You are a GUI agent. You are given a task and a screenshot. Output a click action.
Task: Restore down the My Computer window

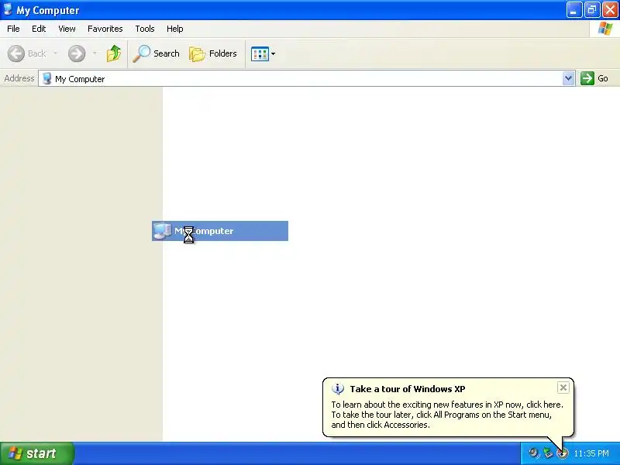592,10
